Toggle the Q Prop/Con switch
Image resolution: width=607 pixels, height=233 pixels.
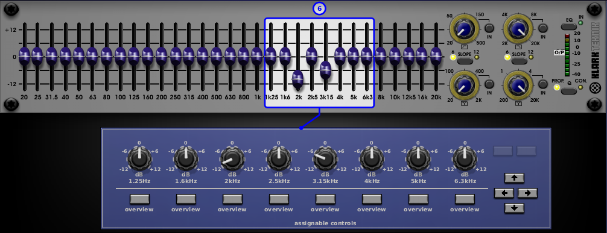(x=568, y=91)
